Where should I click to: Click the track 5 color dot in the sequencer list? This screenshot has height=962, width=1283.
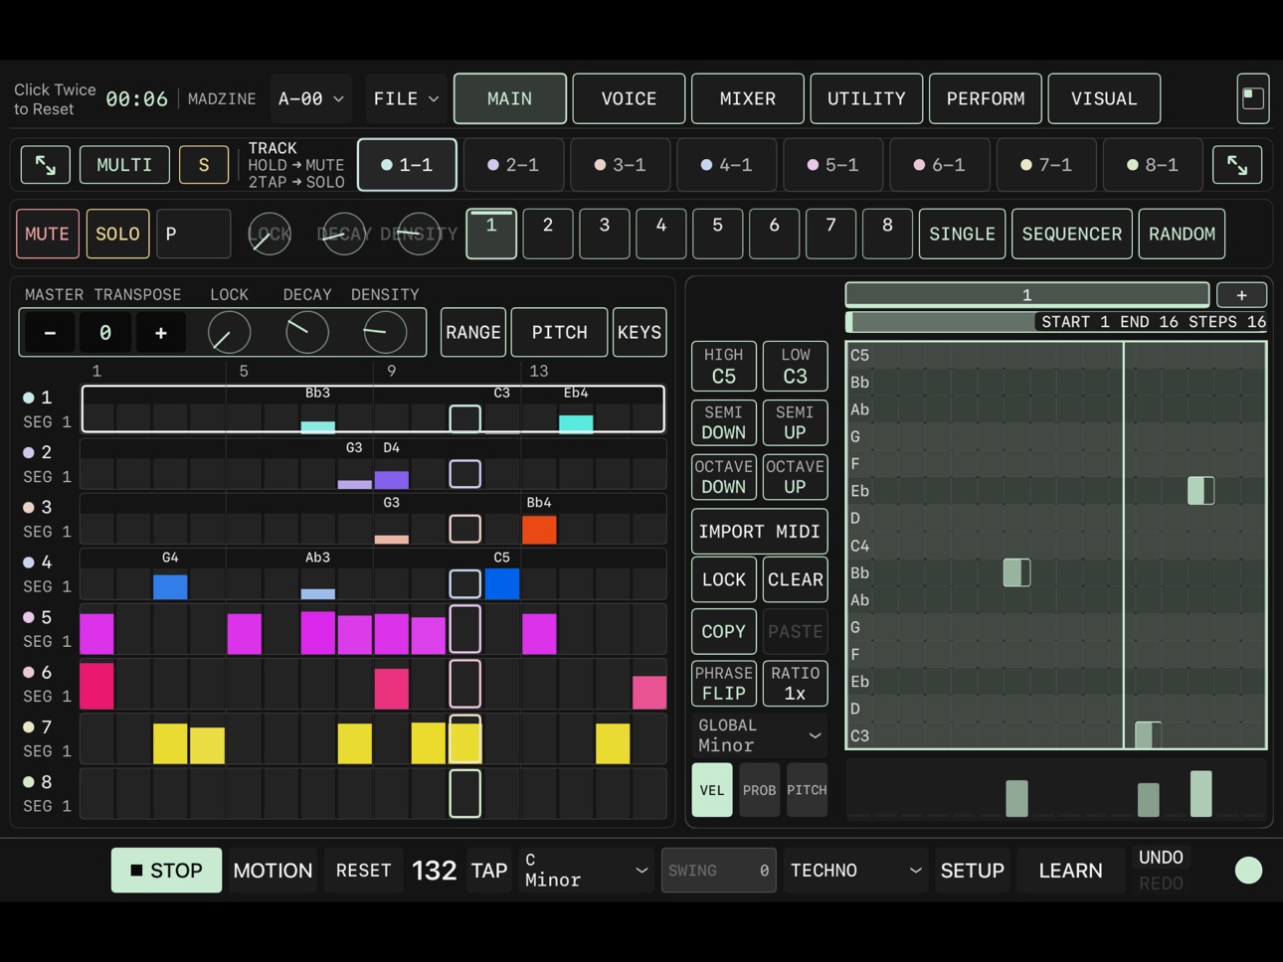click(29, 617)
